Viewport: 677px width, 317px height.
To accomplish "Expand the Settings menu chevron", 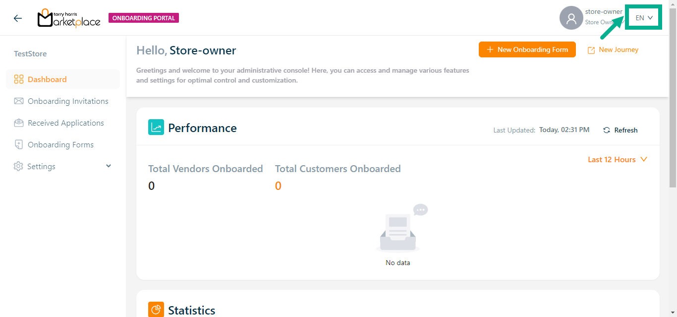I will pos(109,166).
